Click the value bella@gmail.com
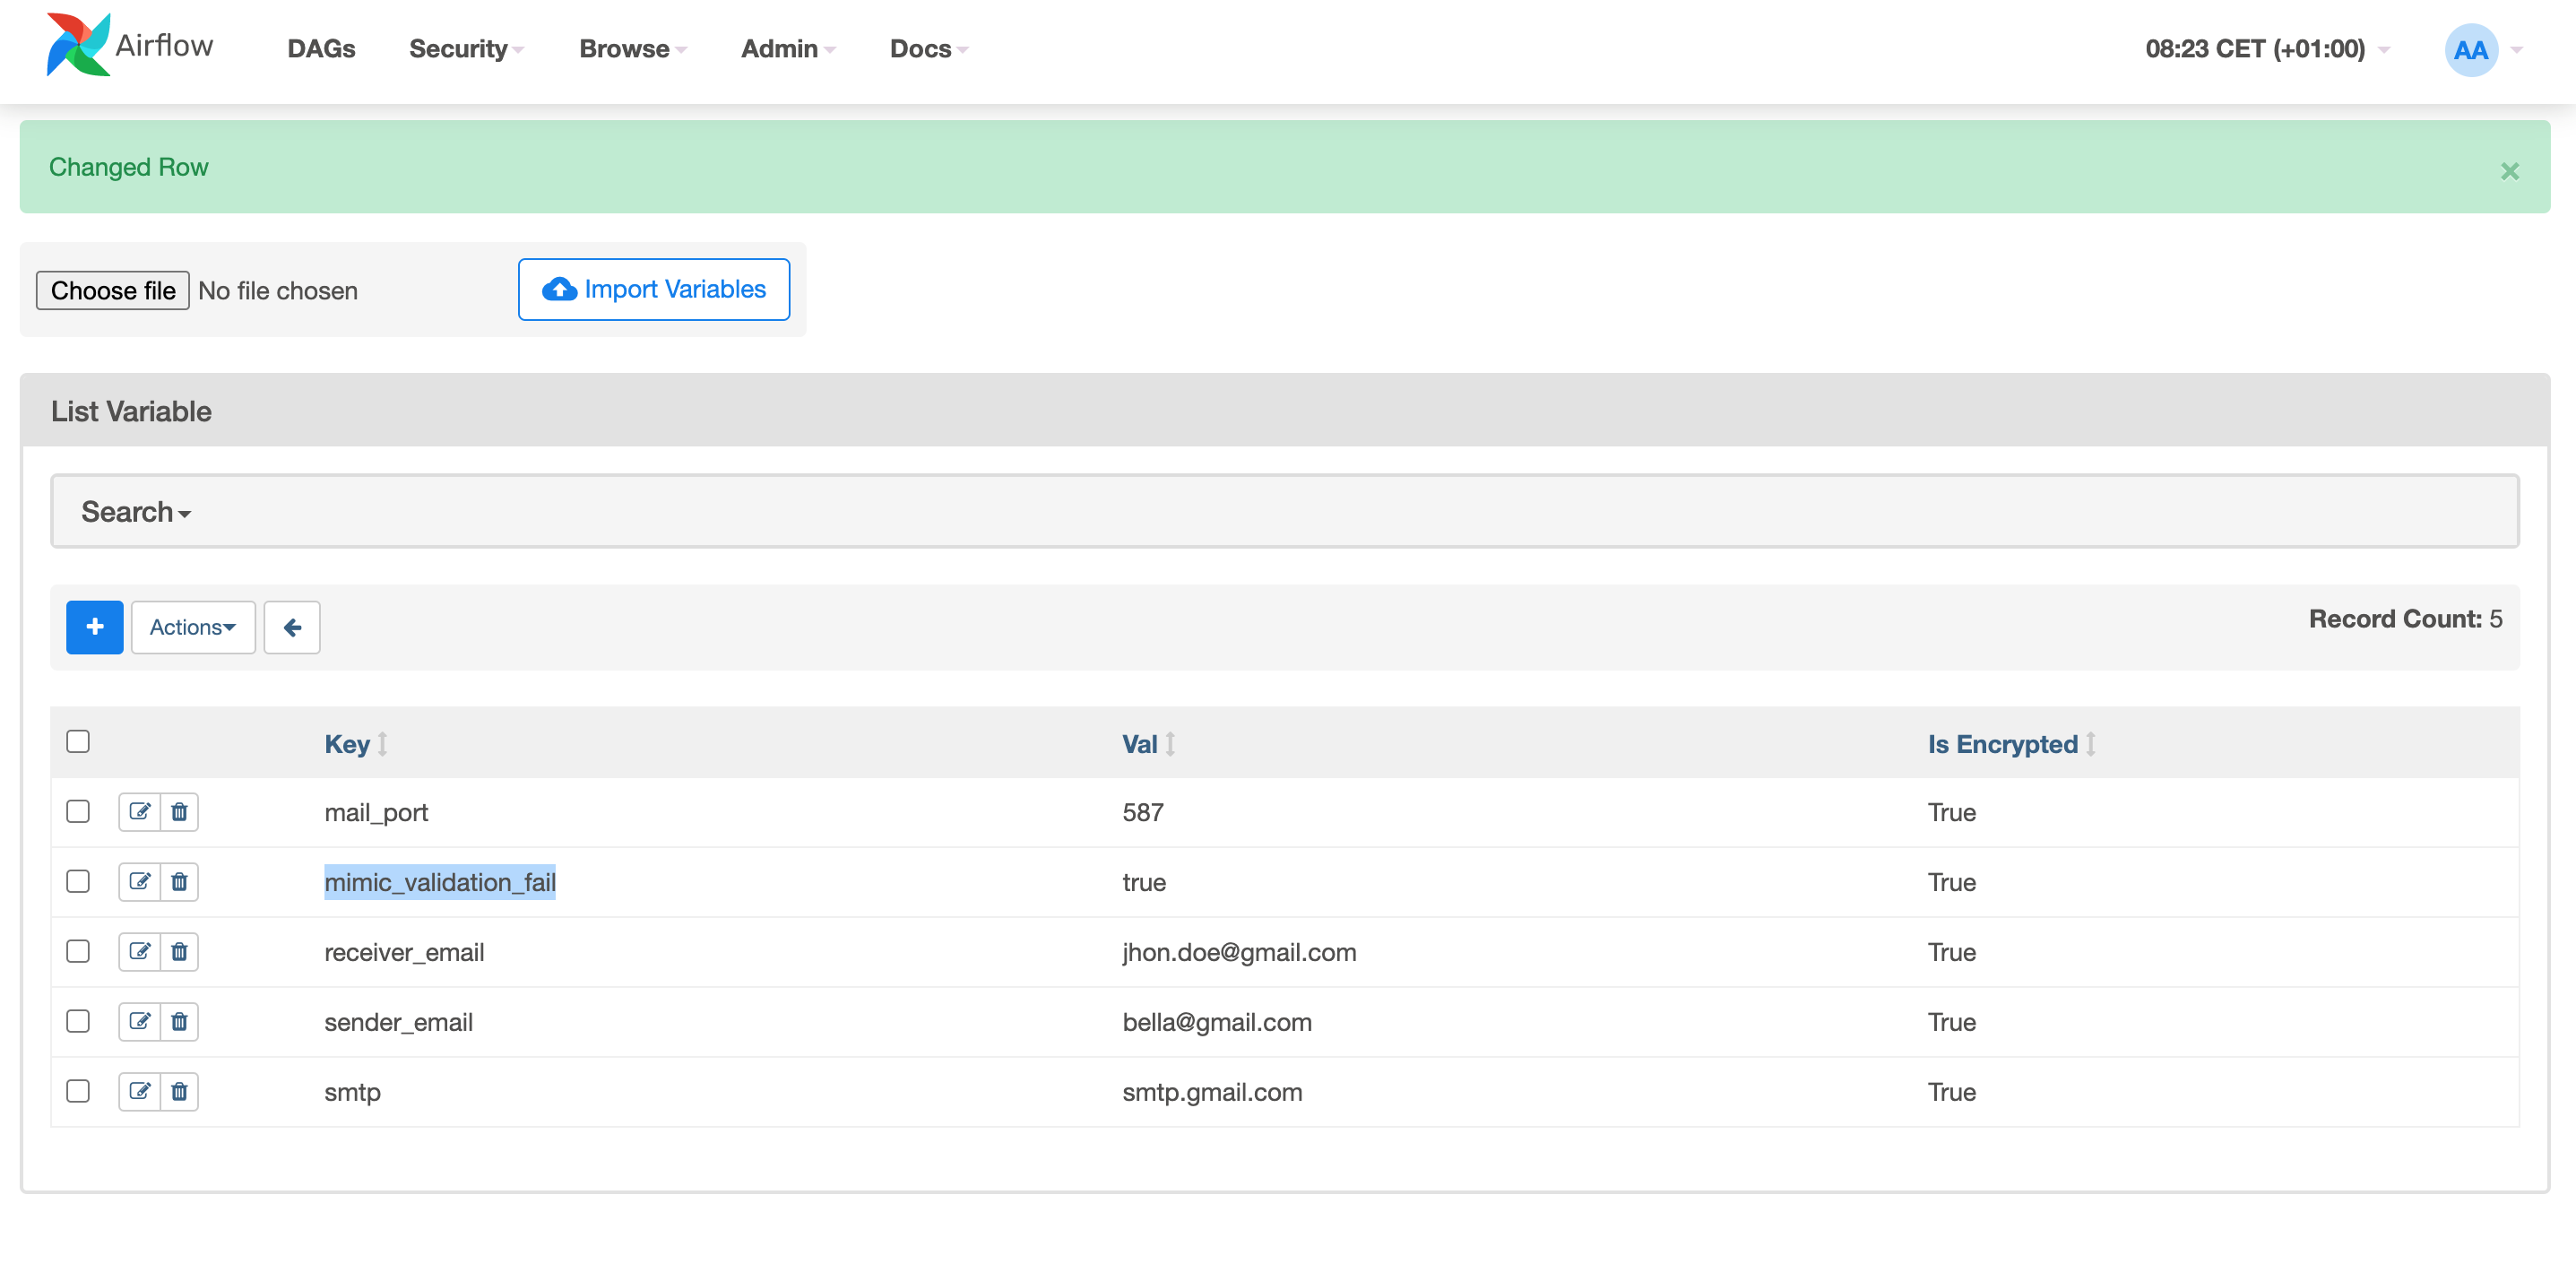2576x1264 pixels. [x=1217, y=1022]
